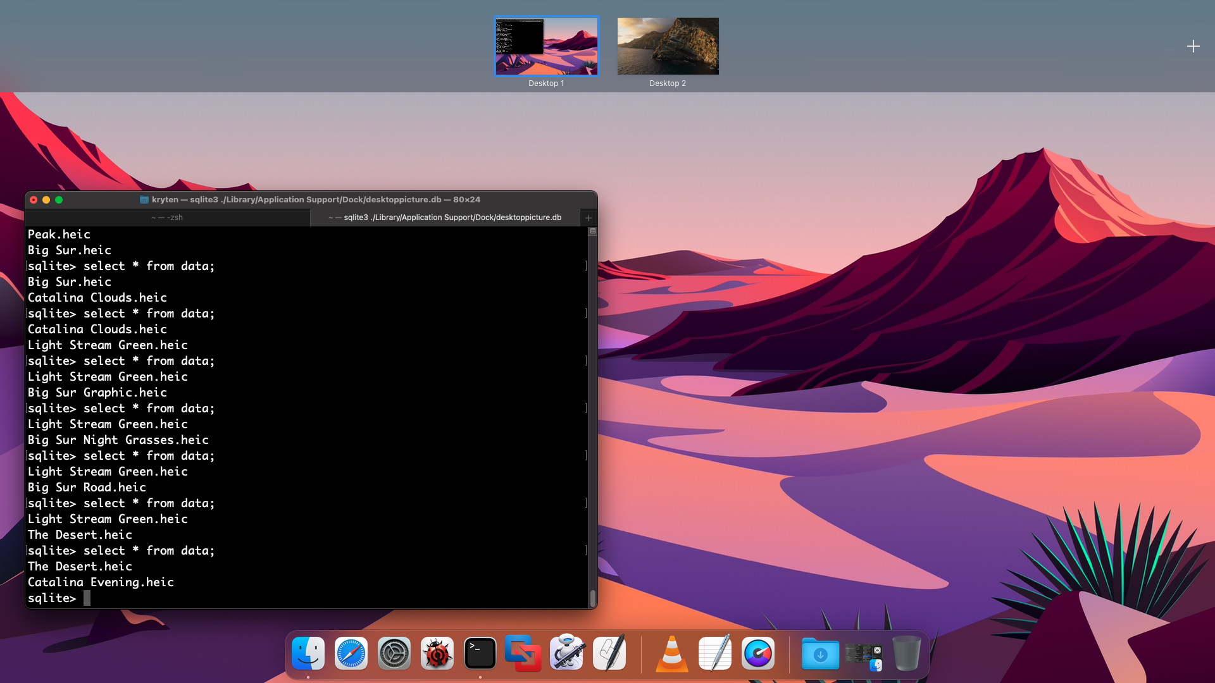This screenshot has height=683, width=1215.
Task: Select the Desktop 1 thumbnail
Action: (x=546, y=46)
